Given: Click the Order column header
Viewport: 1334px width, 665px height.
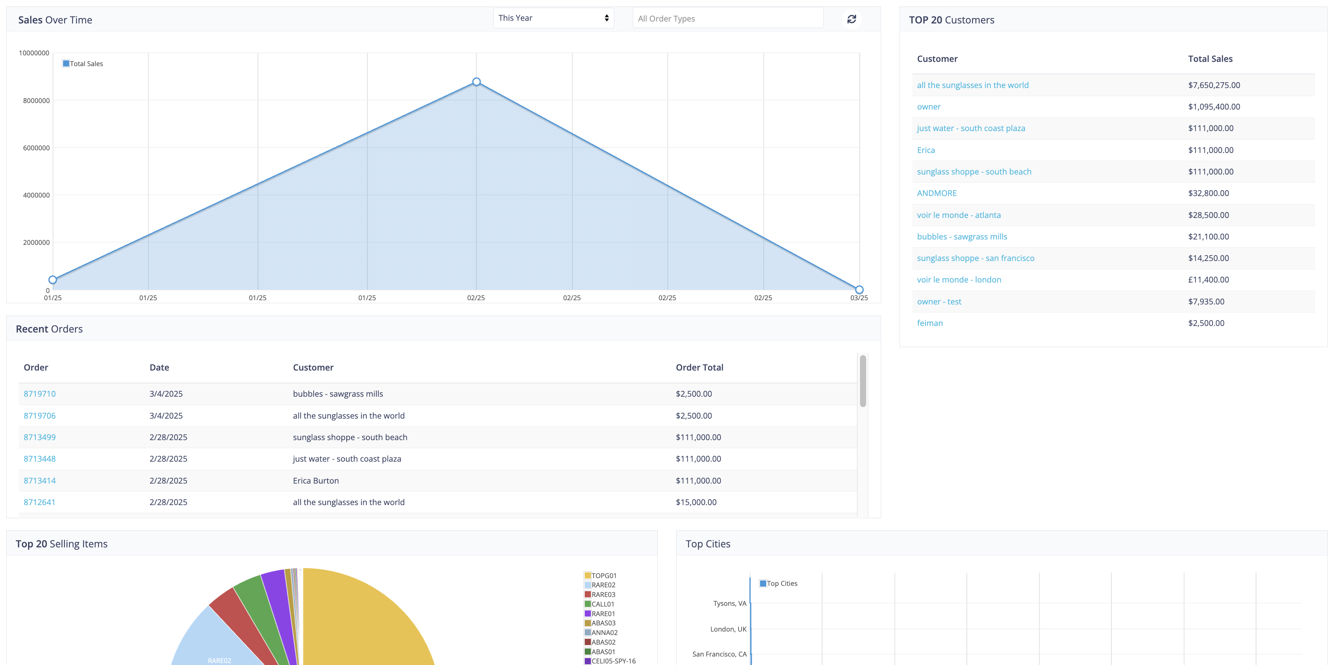Looking at the screenshot, I should pyautogui.click(x=36, y=367).
